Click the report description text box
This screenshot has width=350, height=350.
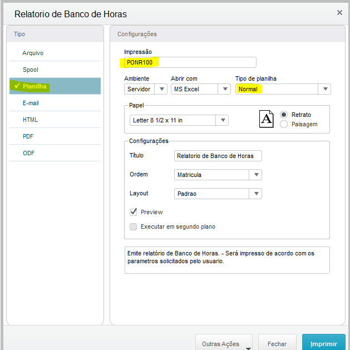coord(227,260)
